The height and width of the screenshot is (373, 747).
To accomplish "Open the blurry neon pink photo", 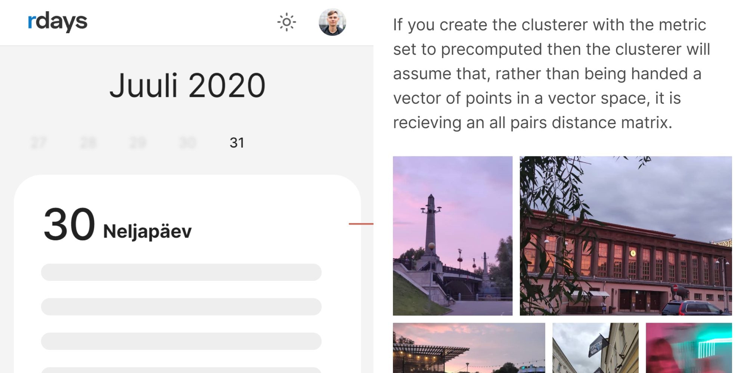I will (x=689, y=348).
